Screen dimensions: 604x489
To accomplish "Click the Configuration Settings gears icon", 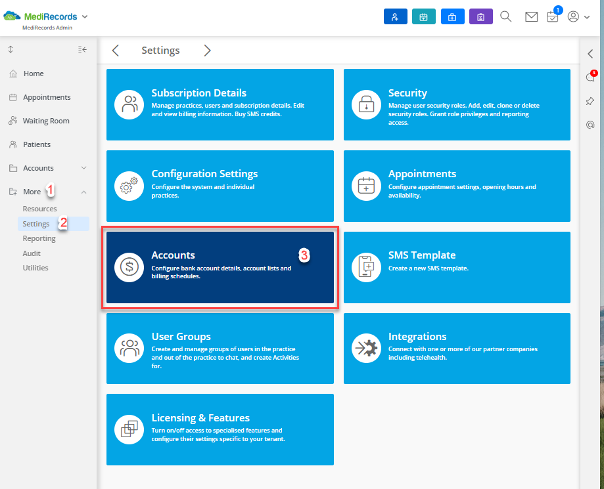I will [x=129, y=186].
